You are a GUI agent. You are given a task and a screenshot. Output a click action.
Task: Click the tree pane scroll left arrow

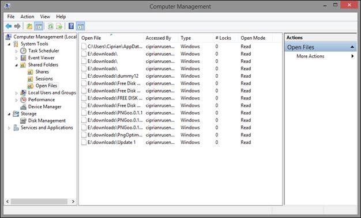[7, 201]
